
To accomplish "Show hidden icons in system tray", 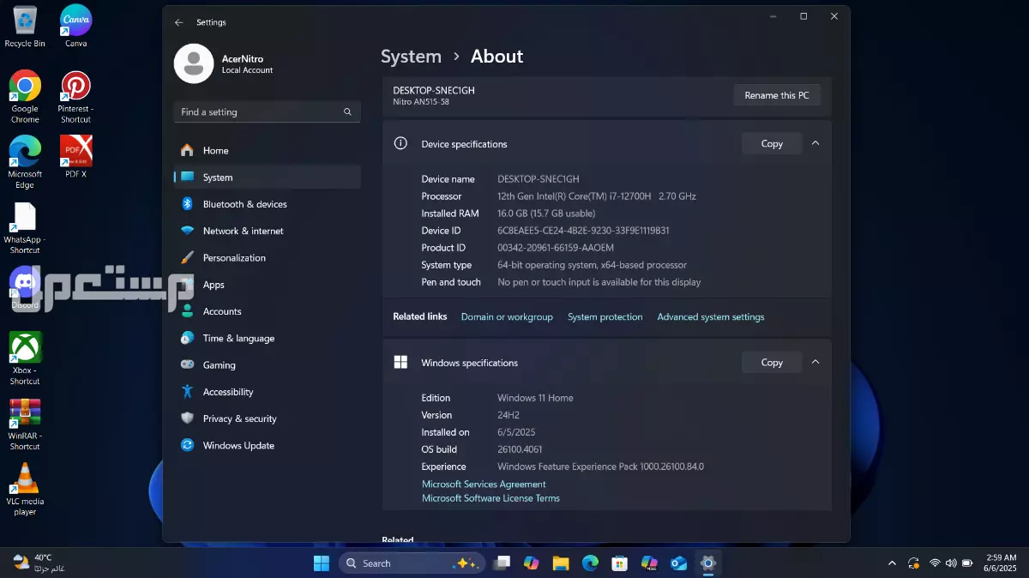I will point(892,563).
